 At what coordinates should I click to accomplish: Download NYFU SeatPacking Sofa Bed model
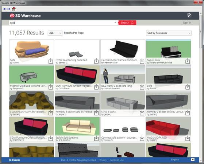pos(96,61)
